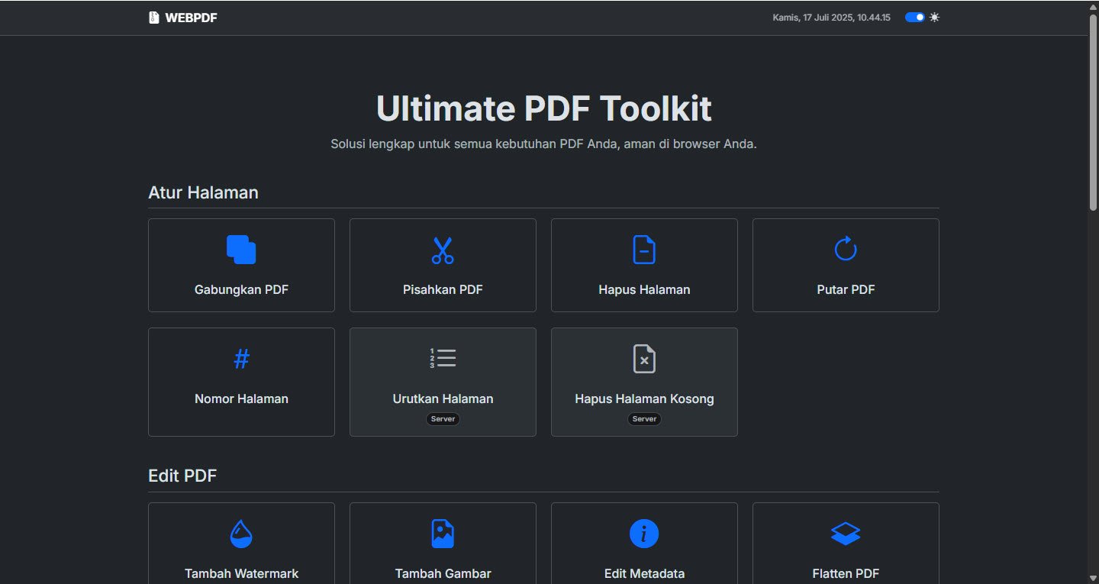1099x584 pixels.
Task: Click the image file icon for Tambah Gambar
Action: 443,534
